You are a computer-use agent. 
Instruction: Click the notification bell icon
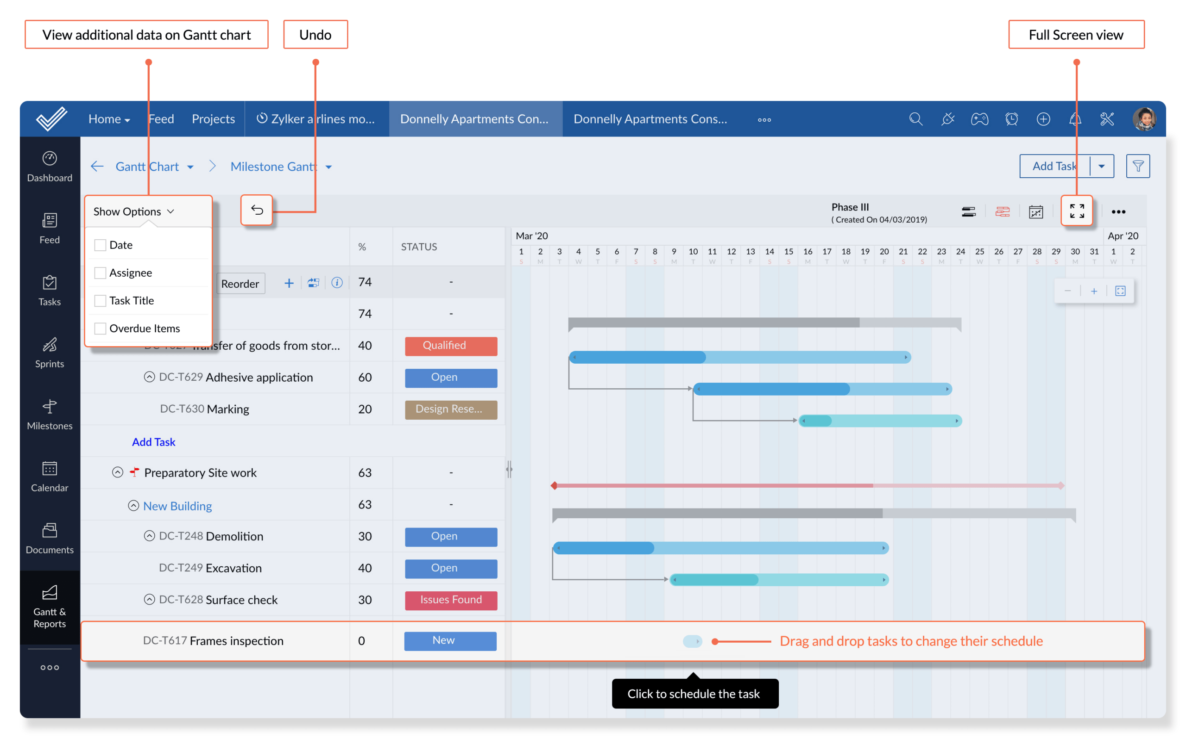pos(1075,119)
